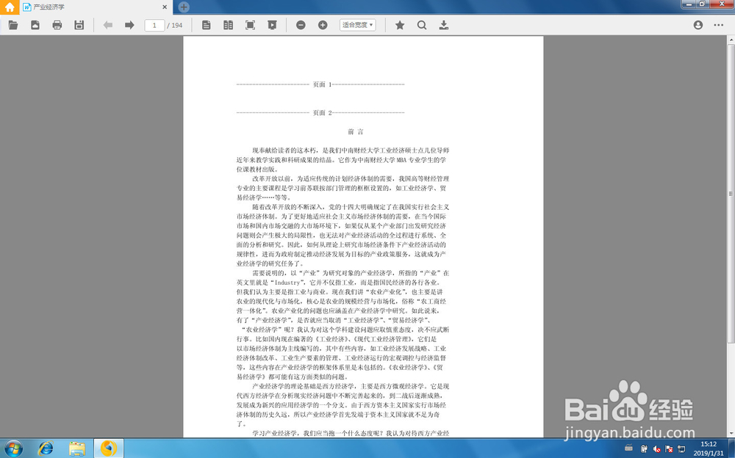Save the 产业经济学 document

pyautogui.click(x=79, y=24)
